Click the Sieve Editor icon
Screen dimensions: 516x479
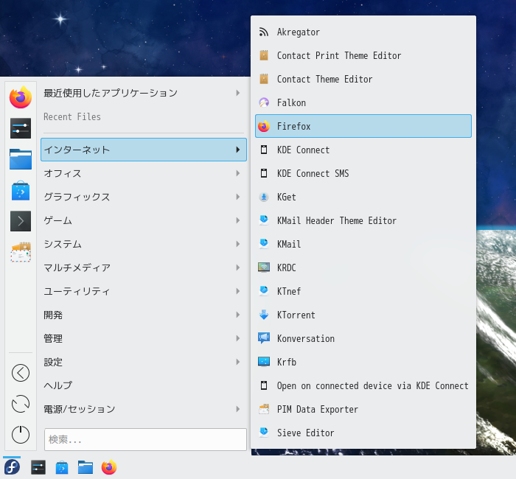(264, 433)
